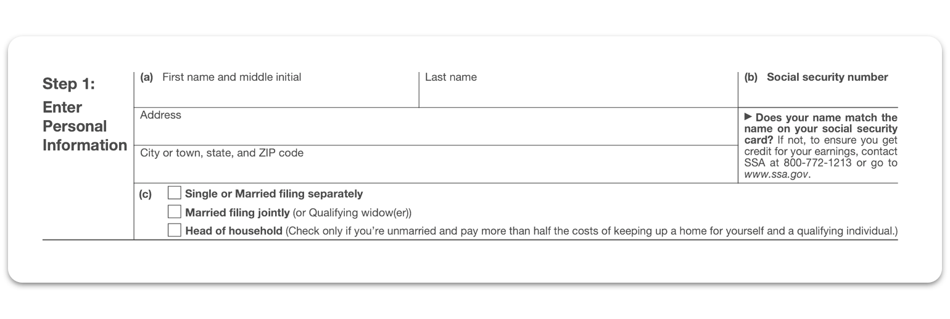Click the 'Step 1:' heading
The height and width of the screenshot is (319, 950).
[68, 84]
